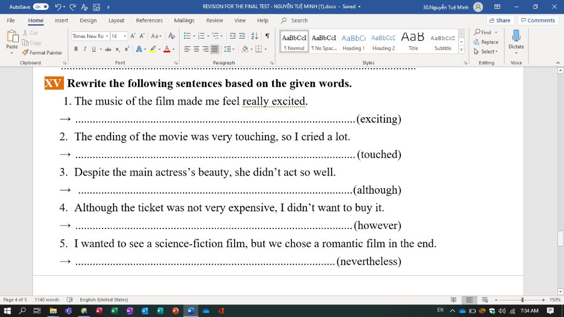Turn off the AutoSave toggle
Screen dimensions: 564x317
[41, 7]
